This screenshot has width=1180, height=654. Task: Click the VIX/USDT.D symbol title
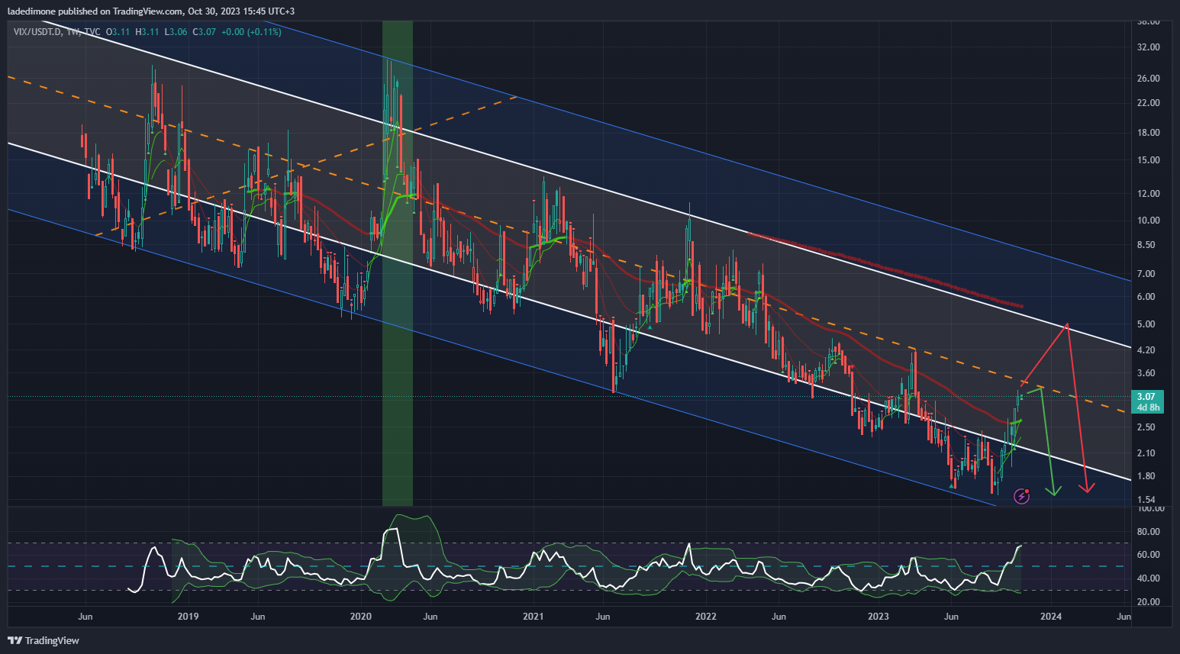(x=37, y=32)
